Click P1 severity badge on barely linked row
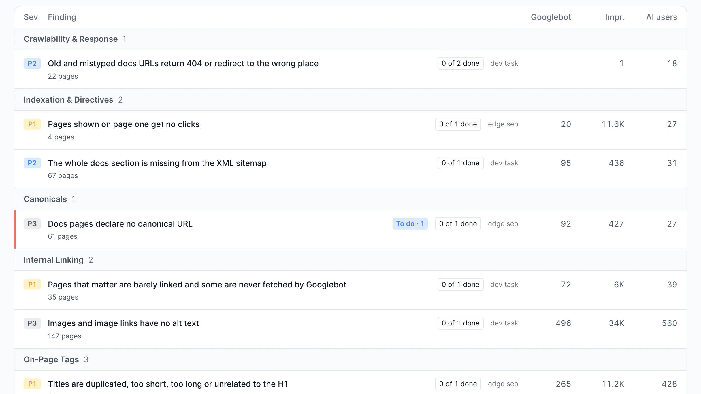The height and width of the screenshot is (394, 701). pos(32,285)
